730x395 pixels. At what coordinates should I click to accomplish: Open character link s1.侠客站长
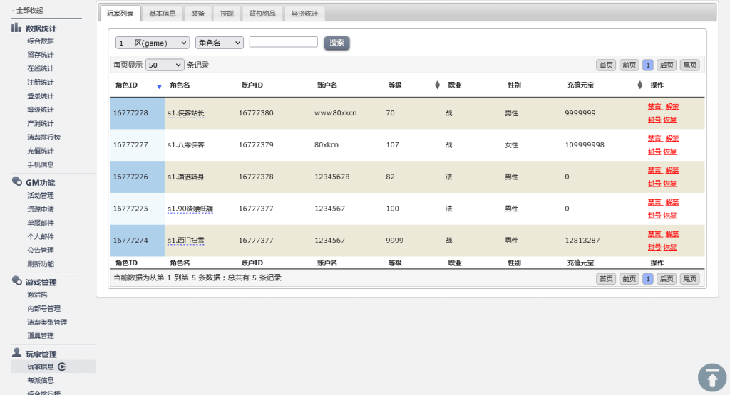click(x=186, y=113)
